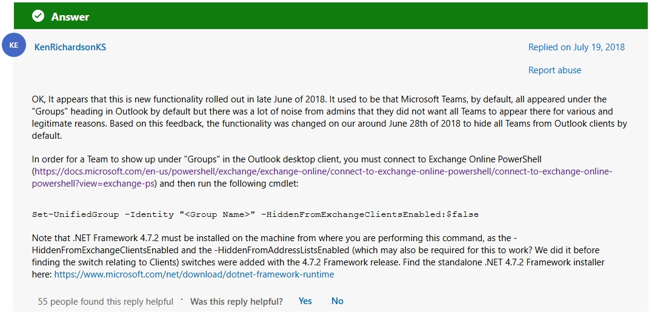Image resolution: width=649 pixels, height=312 pixels.
Task: Open the dotnet-framework-runtime download link
Action: (194, 274)
